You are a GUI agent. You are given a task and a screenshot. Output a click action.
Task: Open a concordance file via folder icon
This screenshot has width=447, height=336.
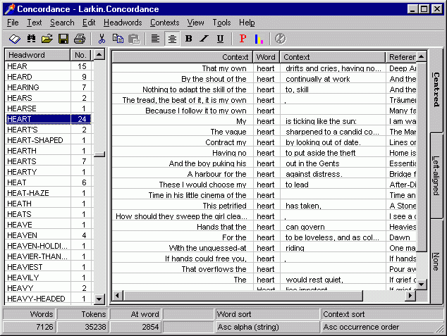[47, 39]
